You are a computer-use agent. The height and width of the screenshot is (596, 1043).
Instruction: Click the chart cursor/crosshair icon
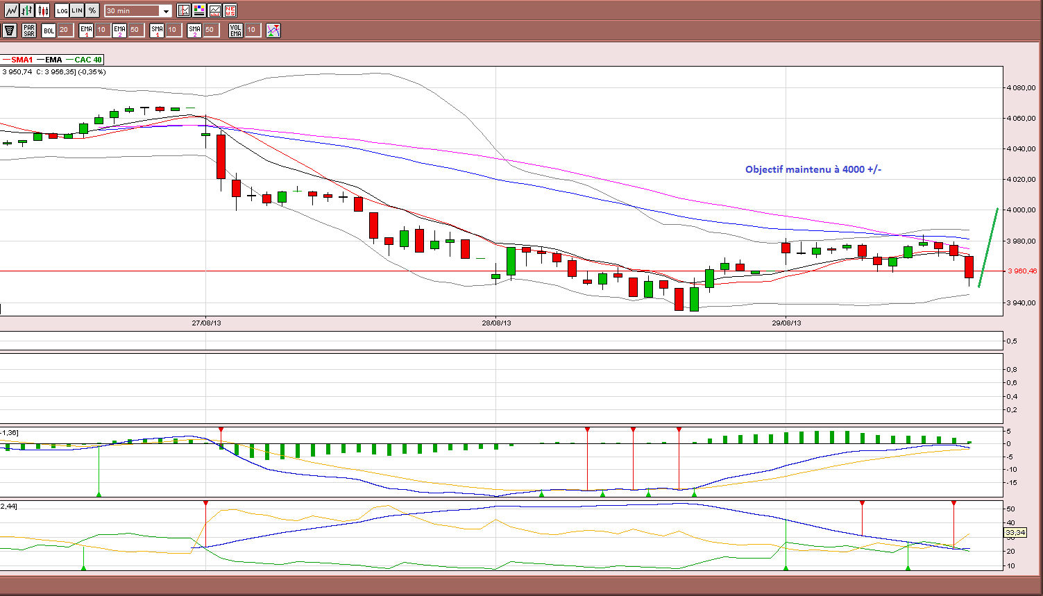click(184, 10)
